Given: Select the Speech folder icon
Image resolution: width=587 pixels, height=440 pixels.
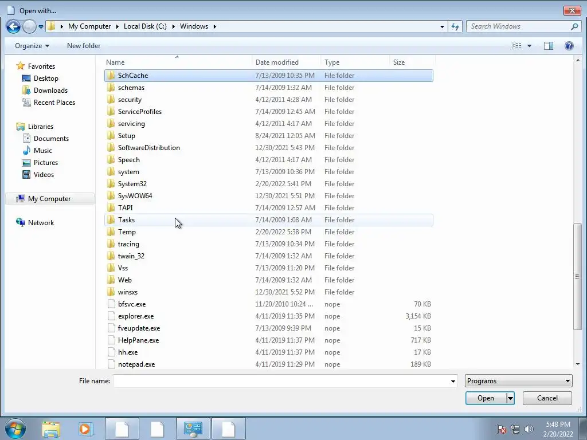Looking at the screenshot, I should coord(111,160).
